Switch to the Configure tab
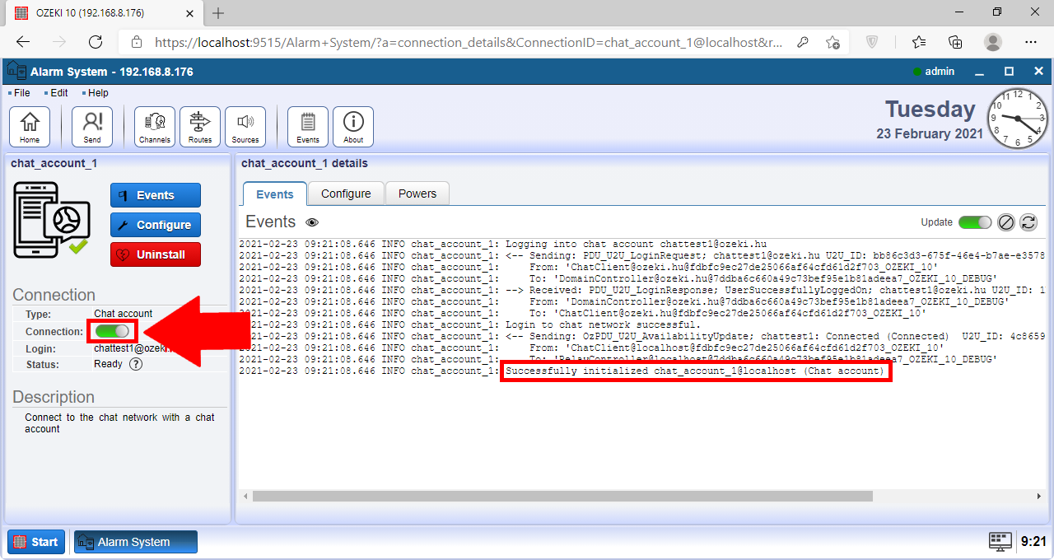1054x560 pixels. coord(346,194)
